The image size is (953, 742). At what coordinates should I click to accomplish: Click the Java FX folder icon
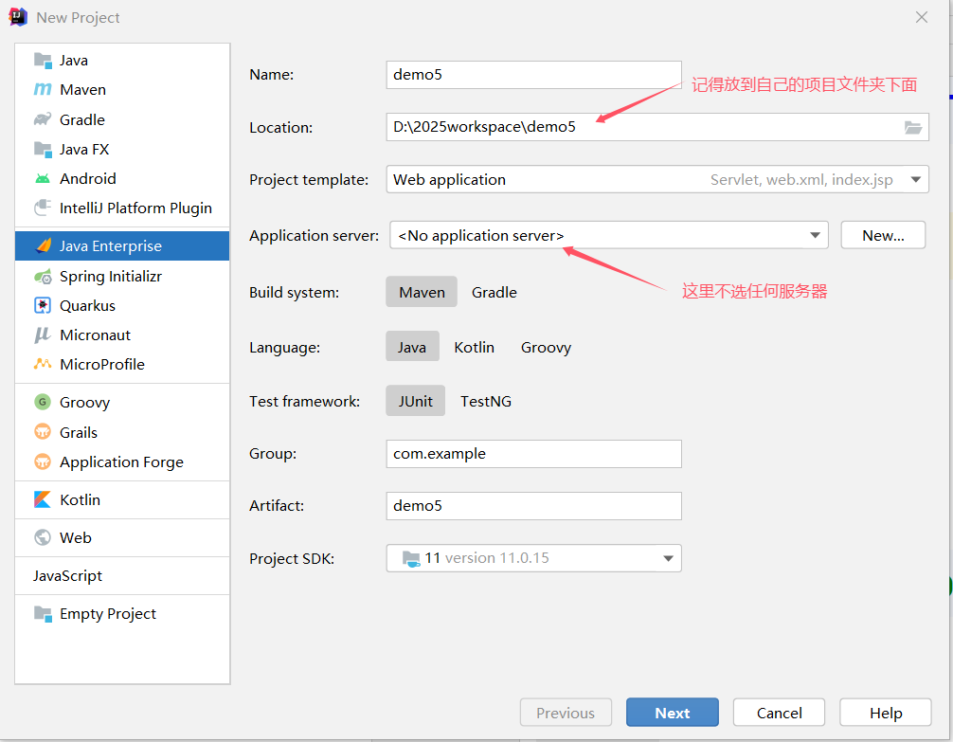coord(43,149)
